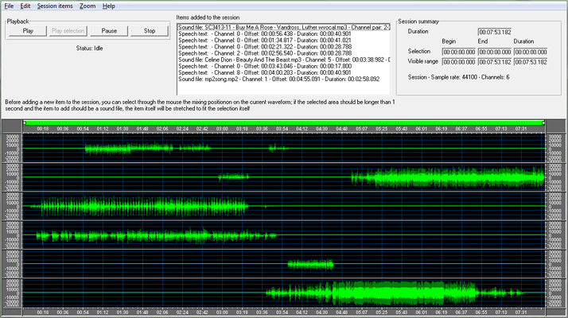Click the session Duration field
Screen dimensions: 568x318
495,33
